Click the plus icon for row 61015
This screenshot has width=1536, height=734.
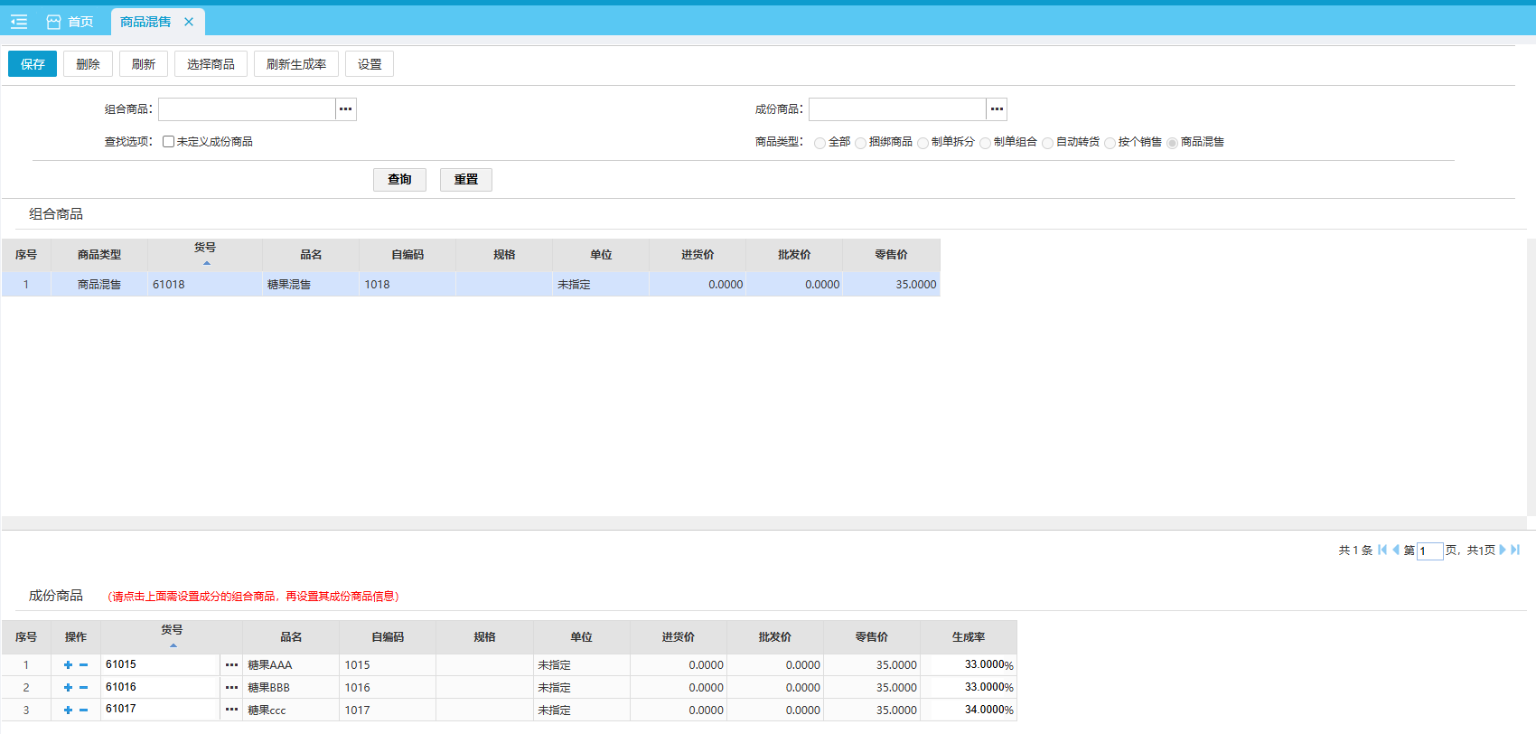[68, 665]
